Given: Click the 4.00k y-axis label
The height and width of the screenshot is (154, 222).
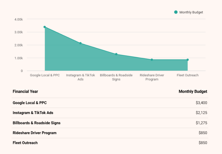Looking at the screenshot, I should 18,19.
